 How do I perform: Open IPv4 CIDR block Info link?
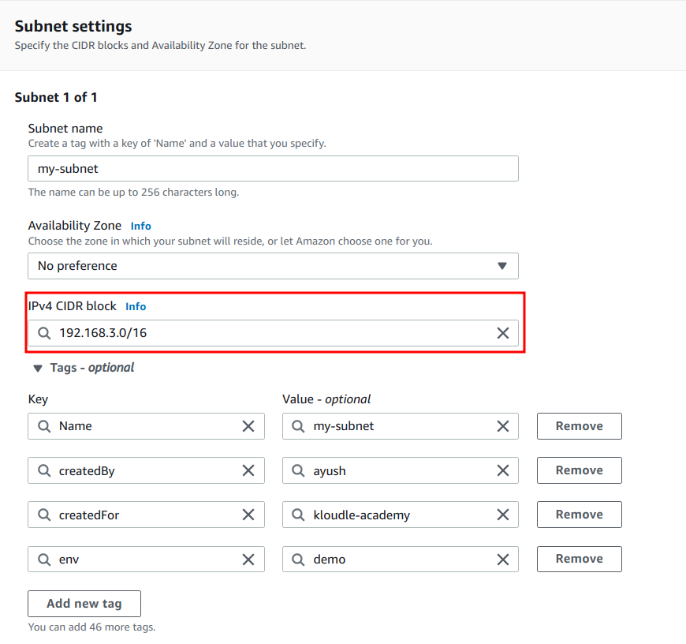[x=136, y=306]
